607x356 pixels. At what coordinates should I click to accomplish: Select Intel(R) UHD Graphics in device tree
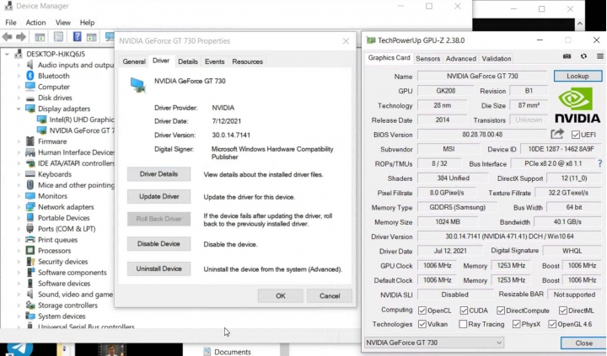81,120
